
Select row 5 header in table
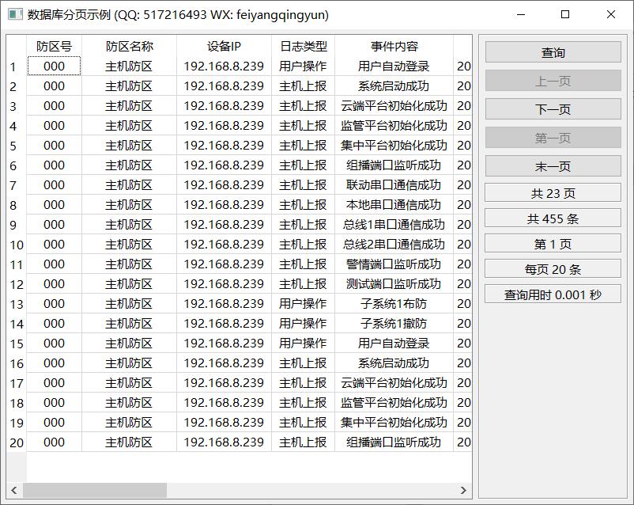pyautogui.click(x=16, y=146)
